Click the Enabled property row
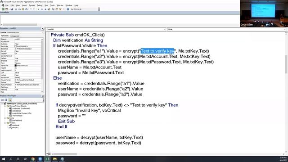Screen dimensions: 288x162 tap(21, 61)
